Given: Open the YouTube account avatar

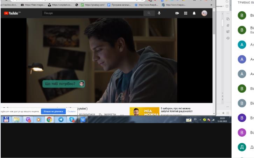Looking at the screenshot, I should [204, 13].
